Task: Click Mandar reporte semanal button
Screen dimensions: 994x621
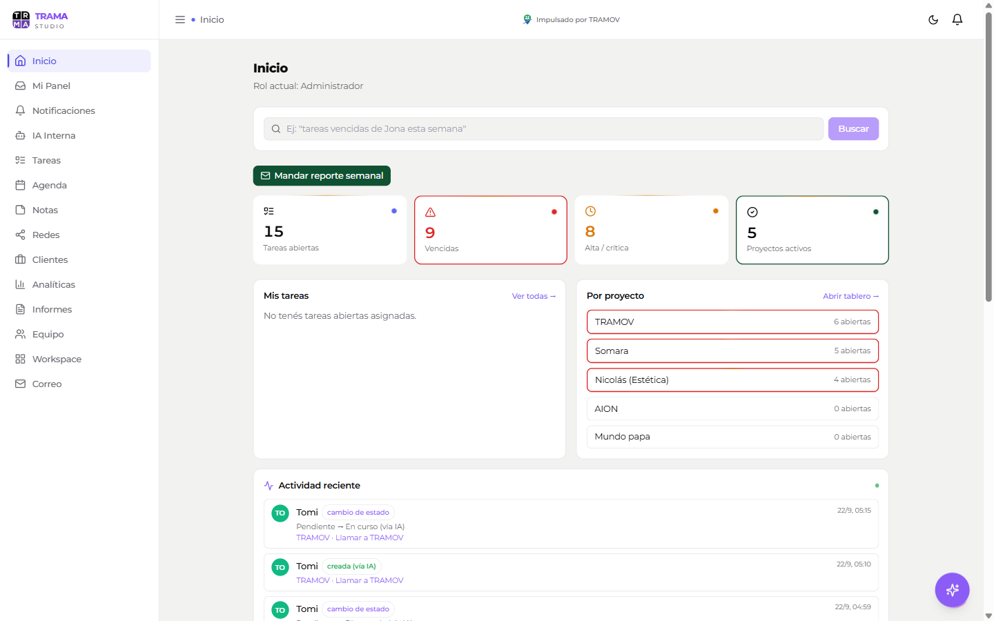Action: pyautogui.click(x=322, y=176)
